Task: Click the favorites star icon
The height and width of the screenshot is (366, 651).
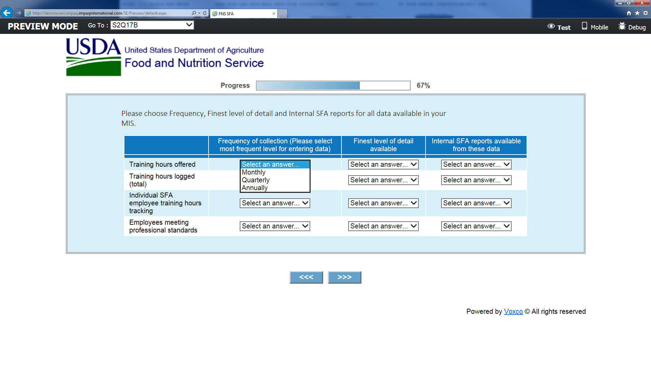Action: 637,13
